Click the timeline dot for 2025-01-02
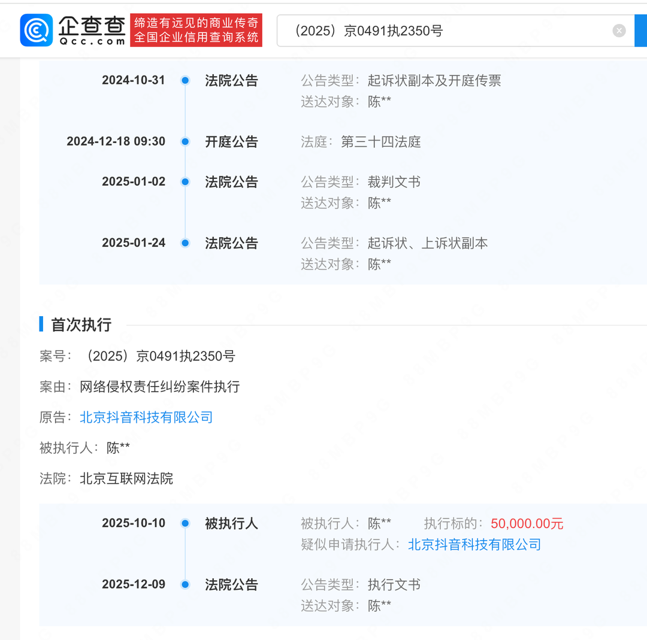The image size is (647, 640). coord(185,182)
